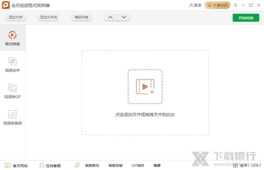Viewport: 264px width, 170px height.
Task: Open the 登录 login link
Action: [195, 5]
